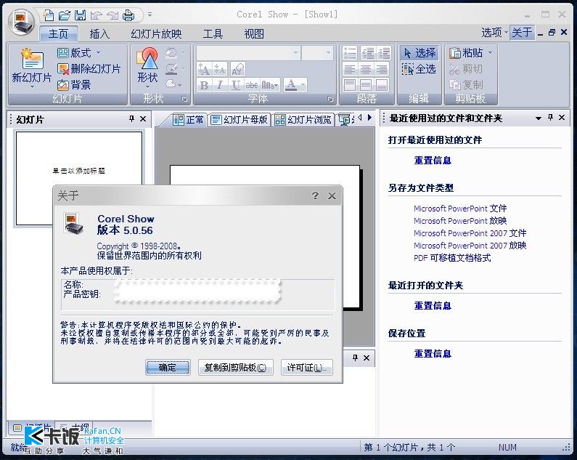
Task: Open Microsoft PowerPoint 2007 文件 save type link
Action: pyautogui.click(x=470, y=233)
